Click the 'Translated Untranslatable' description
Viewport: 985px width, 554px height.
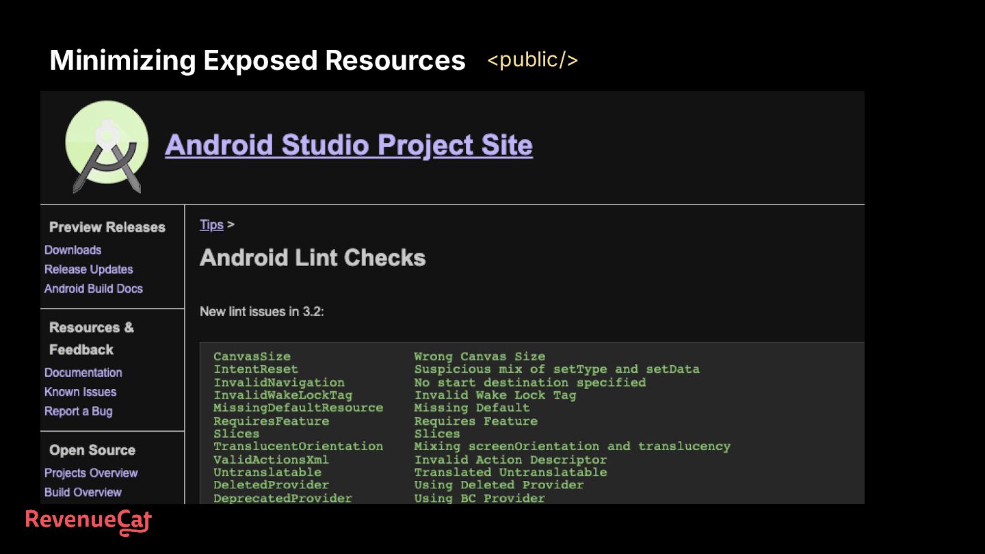[510, 473]
